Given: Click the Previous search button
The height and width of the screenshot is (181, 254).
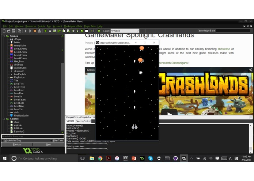Looking at the screenshot, I should [x=17, y=144].
